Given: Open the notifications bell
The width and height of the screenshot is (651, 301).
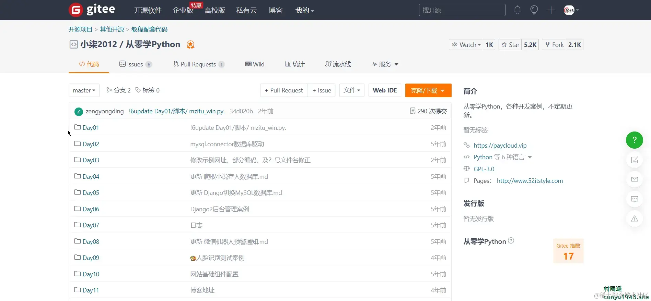Looking at the screenshot, I should point(518,10).
